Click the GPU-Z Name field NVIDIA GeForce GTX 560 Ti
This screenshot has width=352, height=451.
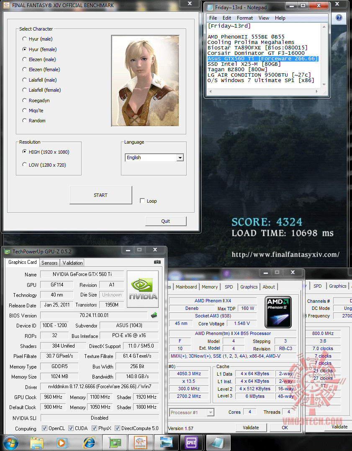(x=82, y=274)
